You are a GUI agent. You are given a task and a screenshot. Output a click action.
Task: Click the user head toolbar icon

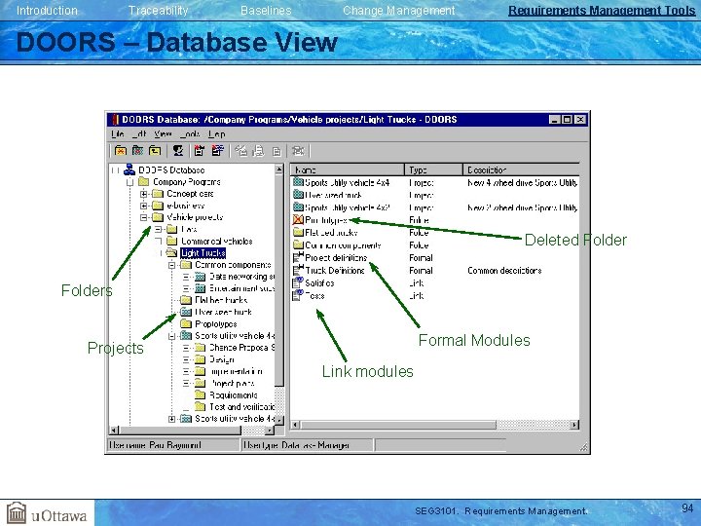click(178, 151)
